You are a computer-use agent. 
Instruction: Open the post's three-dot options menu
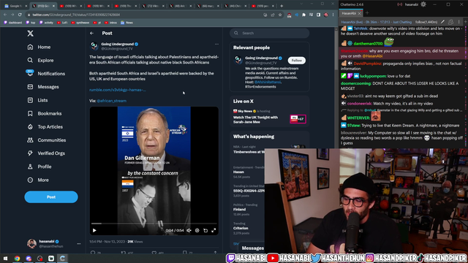click(216, 44)
